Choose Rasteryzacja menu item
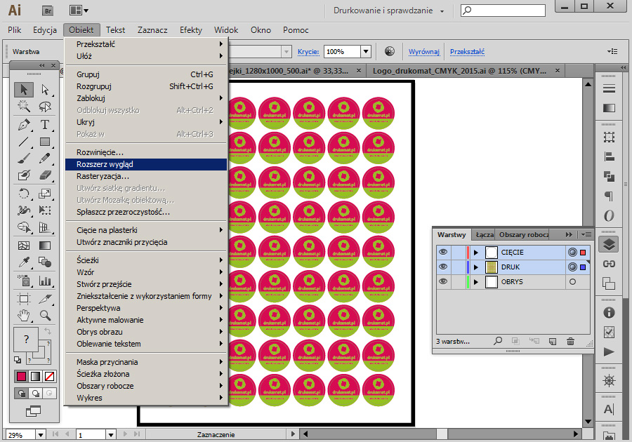The height and width of the screenshot is (442, 632). coord(146,176)
